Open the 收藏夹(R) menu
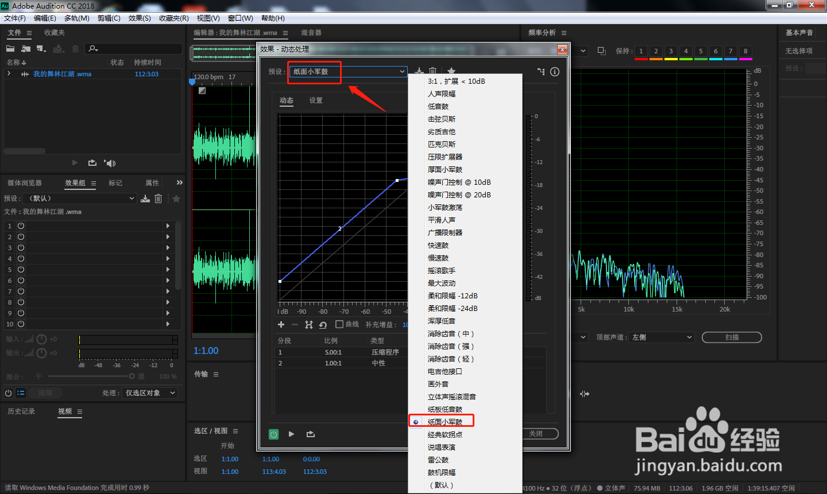This screenshot has height=494, width=827. click(x=173, y=18)
